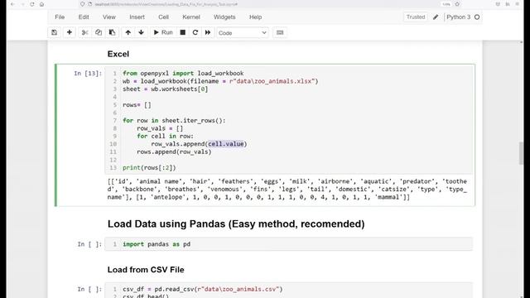530x298 pixels.
Task: Click the row_vals = [] line
Action: point(160,128)
